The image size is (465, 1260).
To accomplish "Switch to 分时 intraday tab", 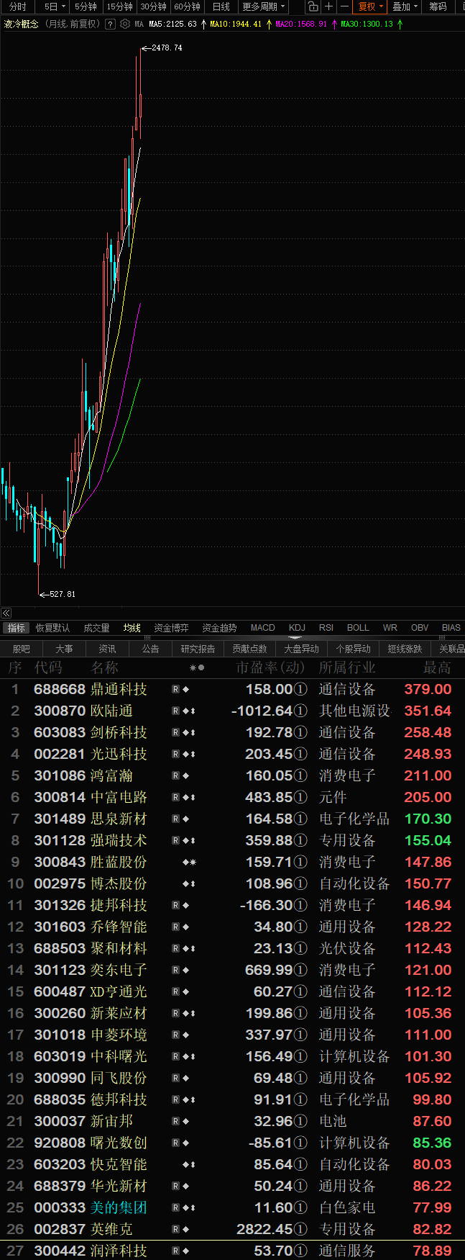I will (x=17, y=6).
